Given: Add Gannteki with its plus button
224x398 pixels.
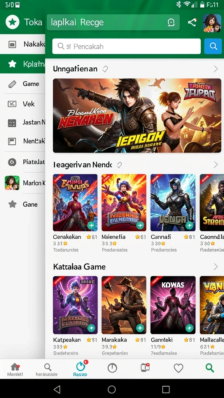Looking at the screenshot, I should [189, 328].
